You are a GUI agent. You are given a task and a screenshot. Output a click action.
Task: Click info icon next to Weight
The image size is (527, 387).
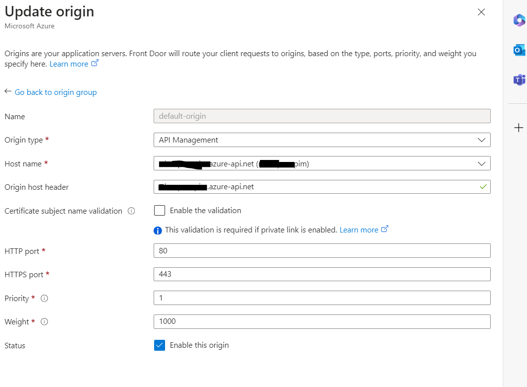coord(44,322)
